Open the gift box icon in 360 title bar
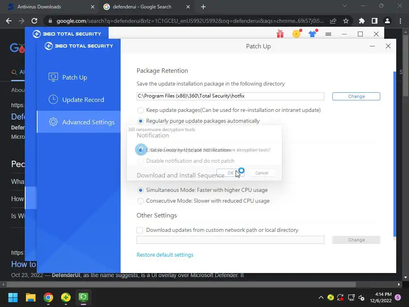Viewport: 409px width, 307px height. coord(280,34)
